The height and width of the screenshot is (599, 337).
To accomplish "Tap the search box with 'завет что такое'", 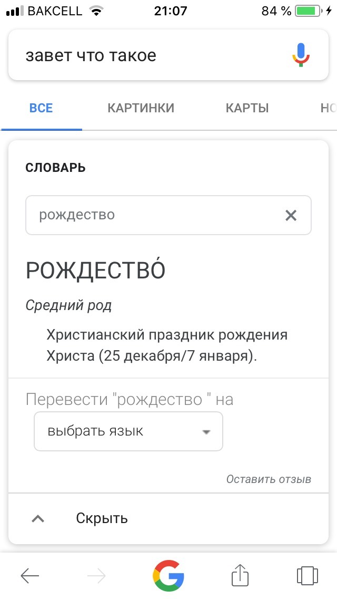I will 168,55.
